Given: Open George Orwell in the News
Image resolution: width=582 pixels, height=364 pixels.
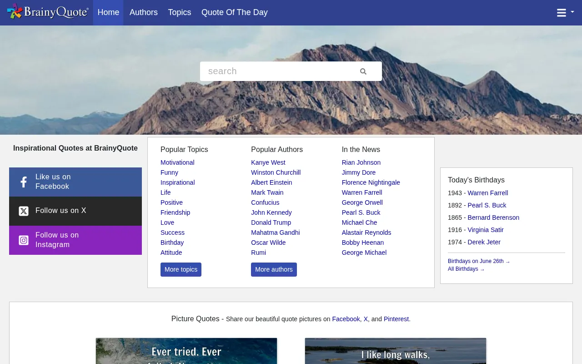Looking at the screenshot, I should pyautogui.click(x=362, y=202).
